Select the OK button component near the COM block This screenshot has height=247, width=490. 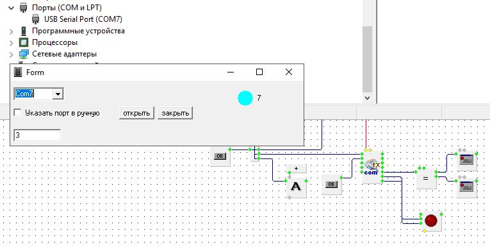[331, 184]
